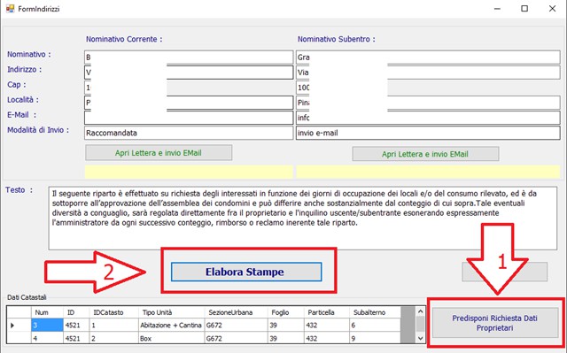
Task: Click the Raccomandata Modalità di Invio field
Action: 189,133
